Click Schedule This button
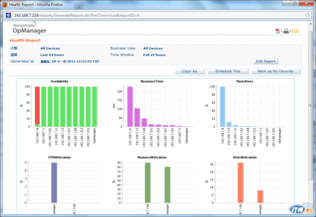316x217 pixels. (x=228, y=71)
